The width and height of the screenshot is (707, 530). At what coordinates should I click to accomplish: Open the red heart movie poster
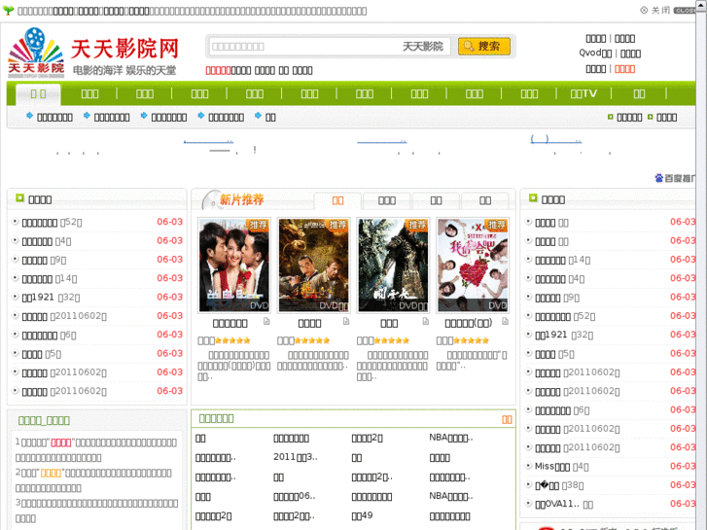tap(473, 265)
